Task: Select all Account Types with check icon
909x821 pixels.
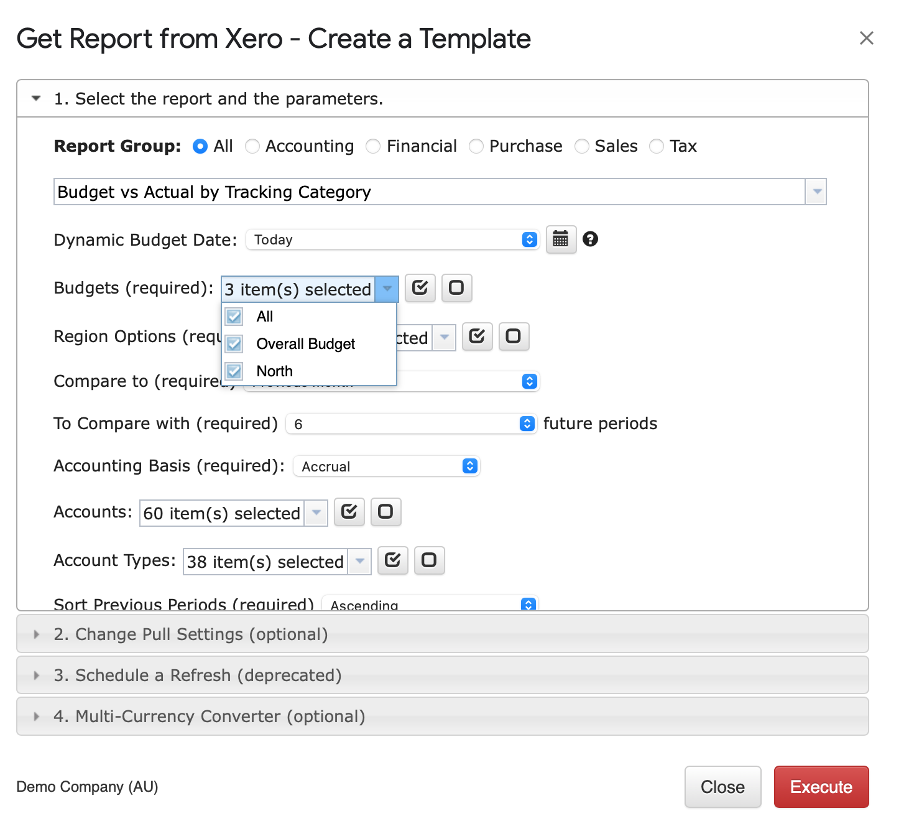Action: 393,560
